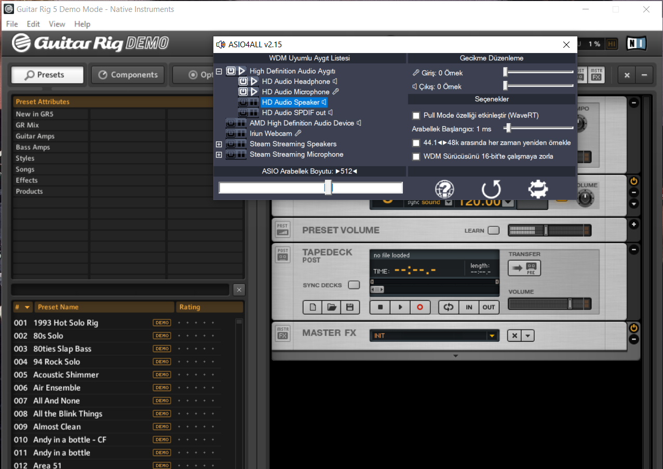Viewport: 663px width, 469px height.
Task: Expand Steam Streaming Microphone node
Action: pos(219,154)
